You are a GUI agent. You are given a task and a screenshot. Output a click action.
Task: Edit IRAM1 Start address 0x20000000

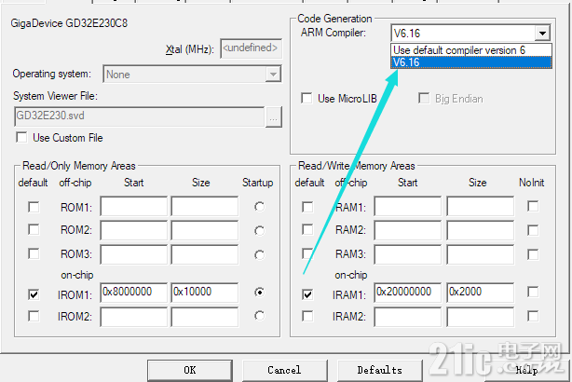coord(408,293)
